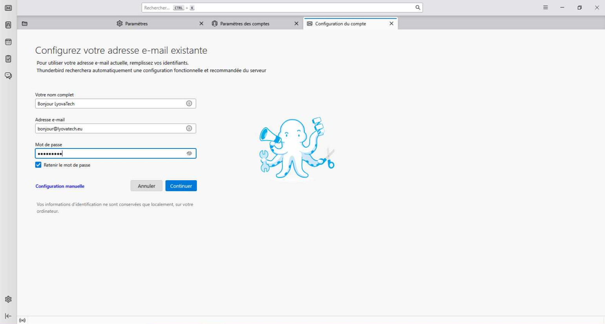Open Settings gear in sidebar
The height and width of the screenshot is (324, 605).
(x=8, y=299)
